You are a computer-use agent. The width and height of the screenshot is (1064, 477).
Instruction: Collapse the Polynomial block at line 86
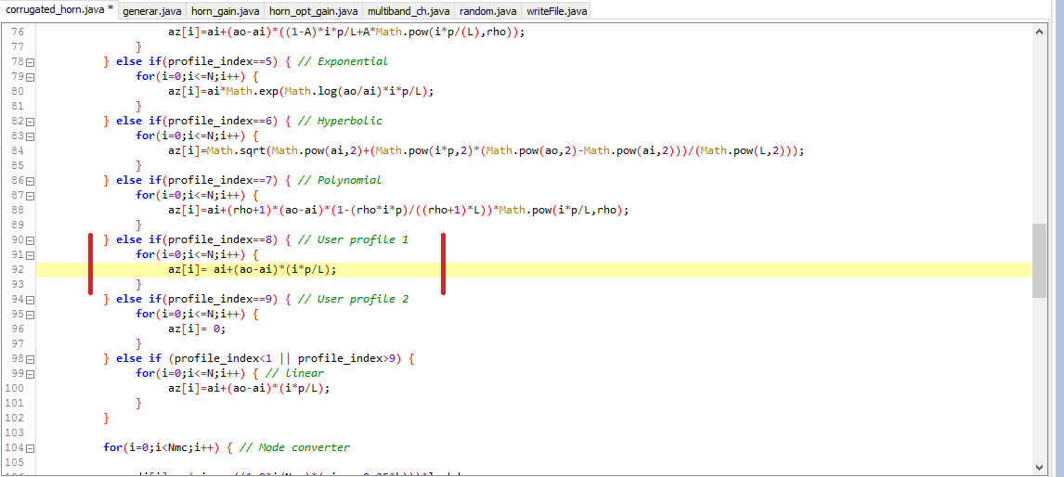click(x=30, y=181)
